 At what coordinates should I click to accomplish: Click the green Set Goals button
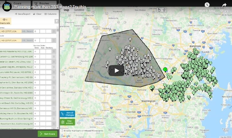coord(48,134)
